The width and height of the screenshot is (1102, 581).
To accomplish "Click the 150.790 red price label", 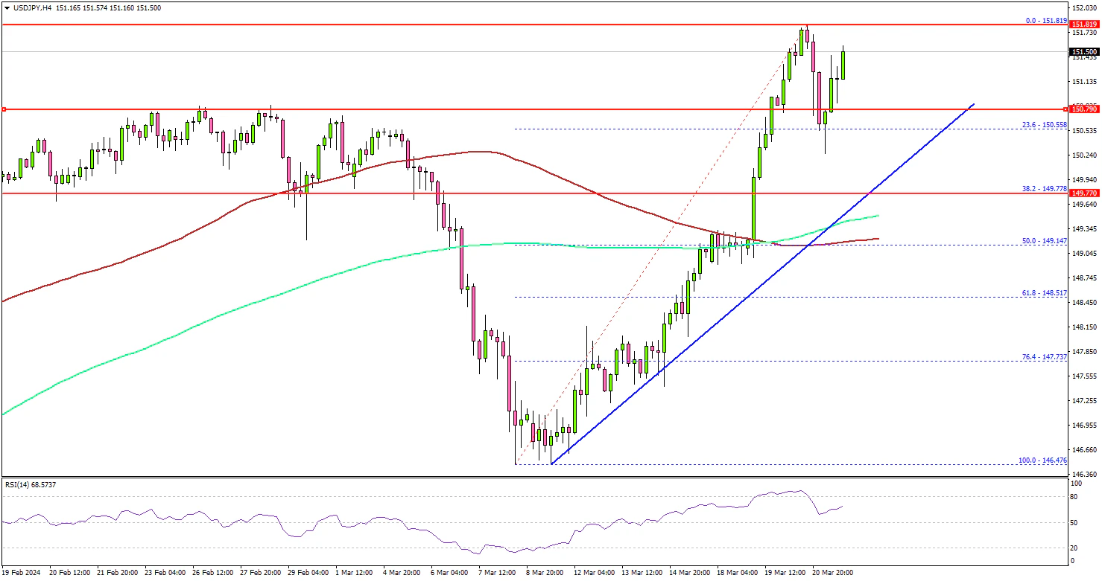I will (1083, 109).
